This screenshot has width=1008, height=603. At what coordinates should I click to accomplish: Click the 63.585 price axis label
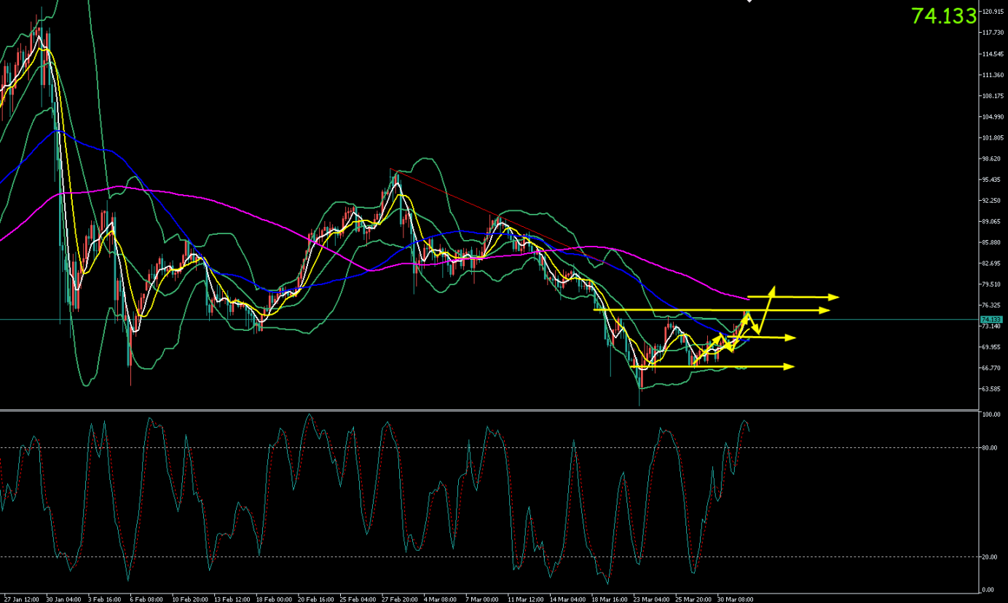pyautogui.click(x=991, y=389)
